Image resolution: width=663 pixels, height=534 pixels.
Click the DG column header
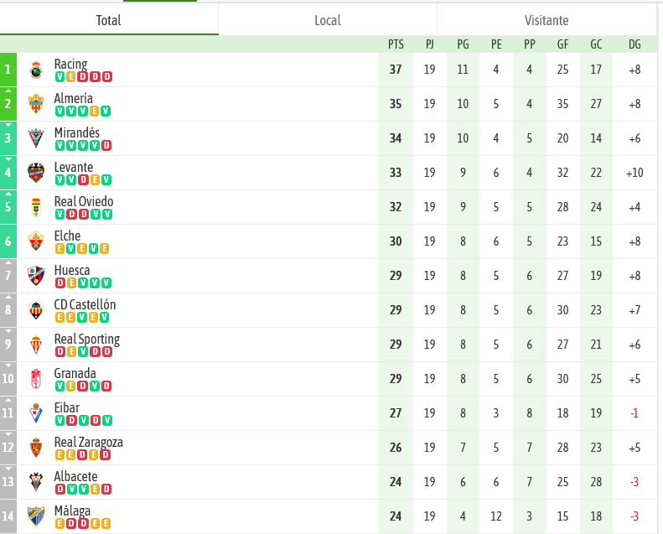pos(634,44)
